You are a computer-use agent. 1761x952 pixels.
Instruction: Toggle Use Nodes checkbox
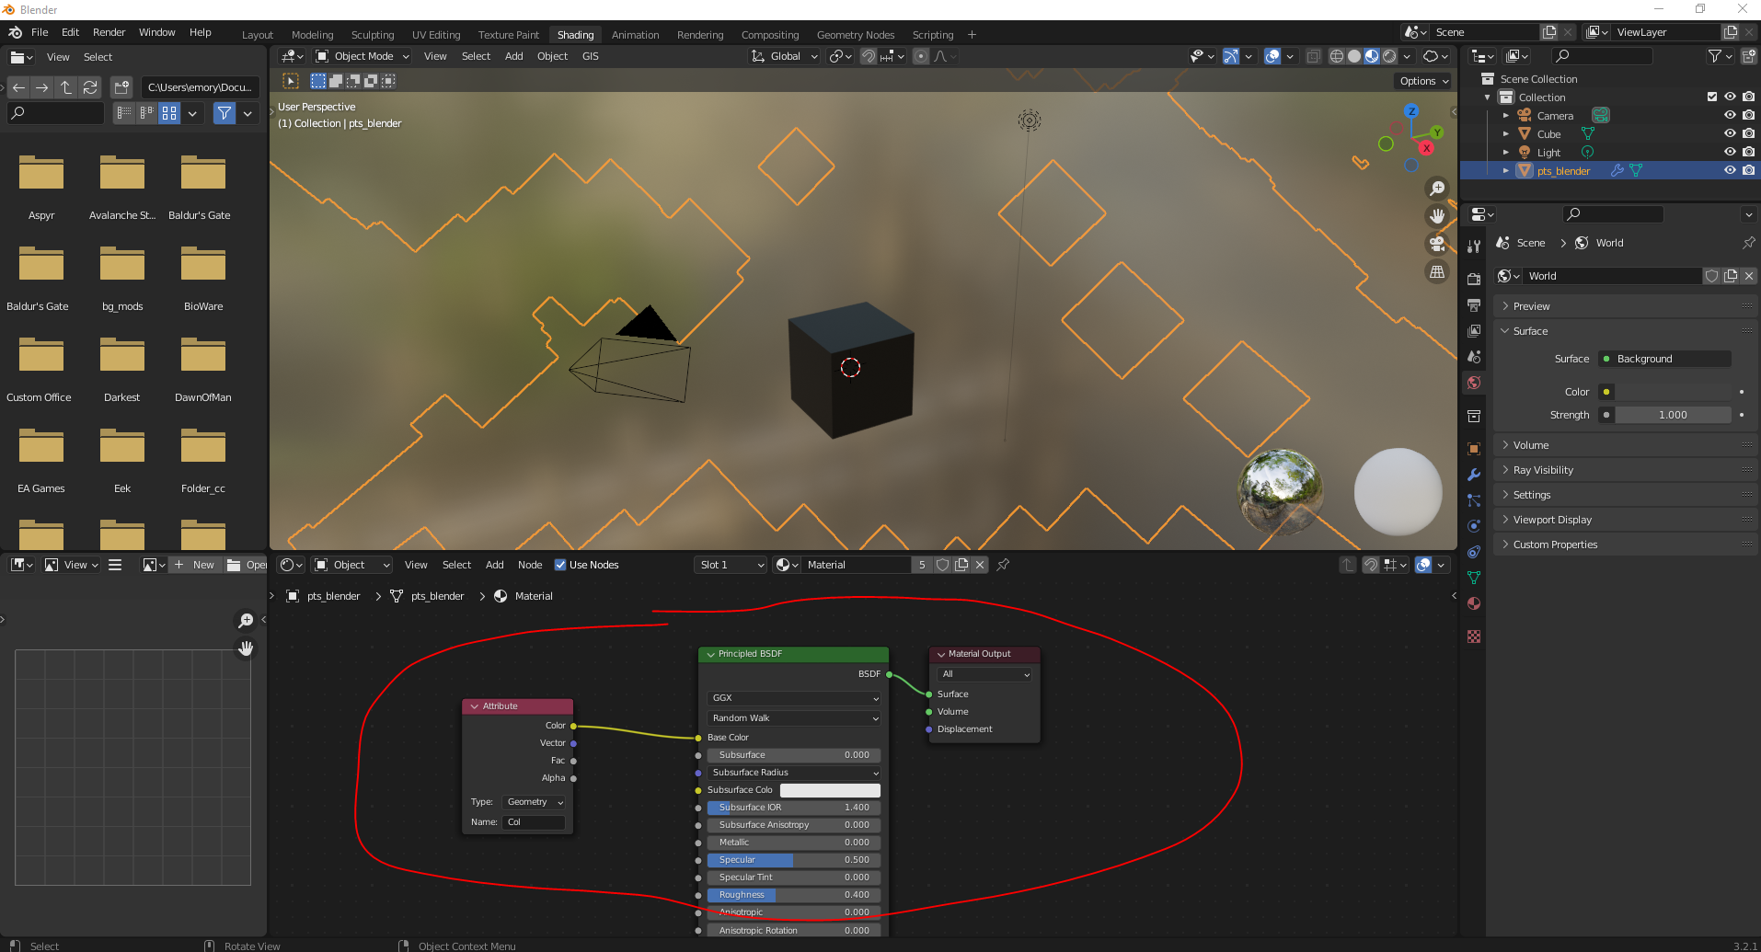coord(560,565)
